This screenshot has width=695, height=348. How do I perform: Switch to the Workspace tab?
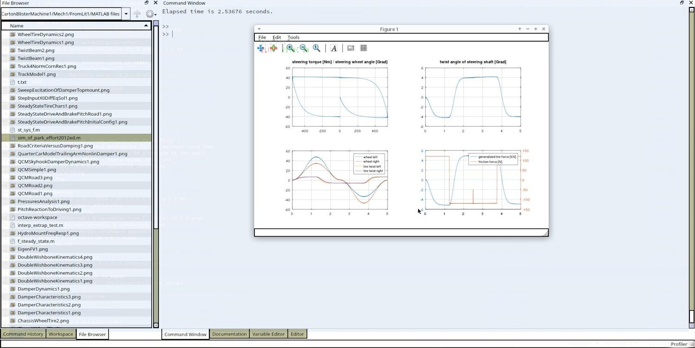pos(61,334)
